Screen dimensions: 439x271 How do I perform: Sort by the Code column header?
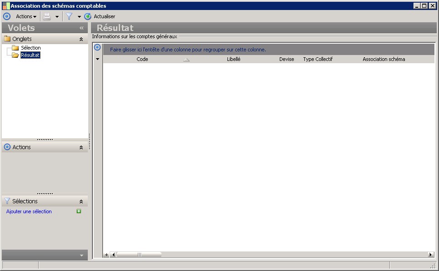pos(142,59)
